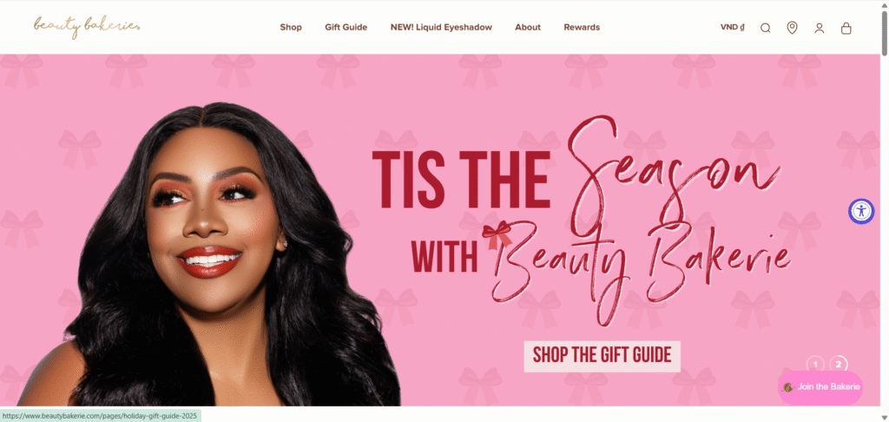Go to NEW! Liquid Eyeshadow page

point(441,27)
